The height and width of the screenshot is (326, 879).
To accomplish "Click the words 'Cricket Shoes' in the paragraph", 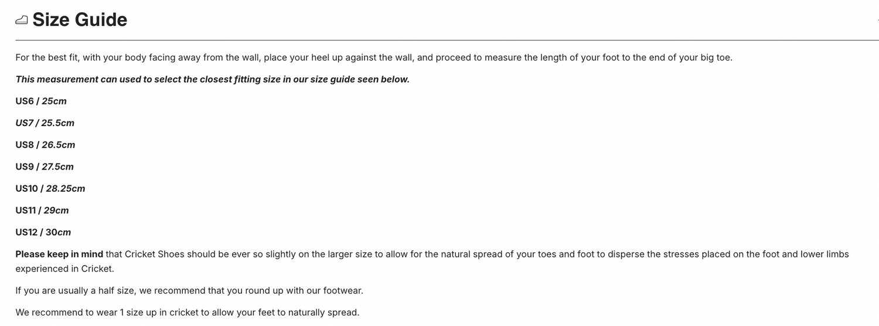I will click(154, 254).
